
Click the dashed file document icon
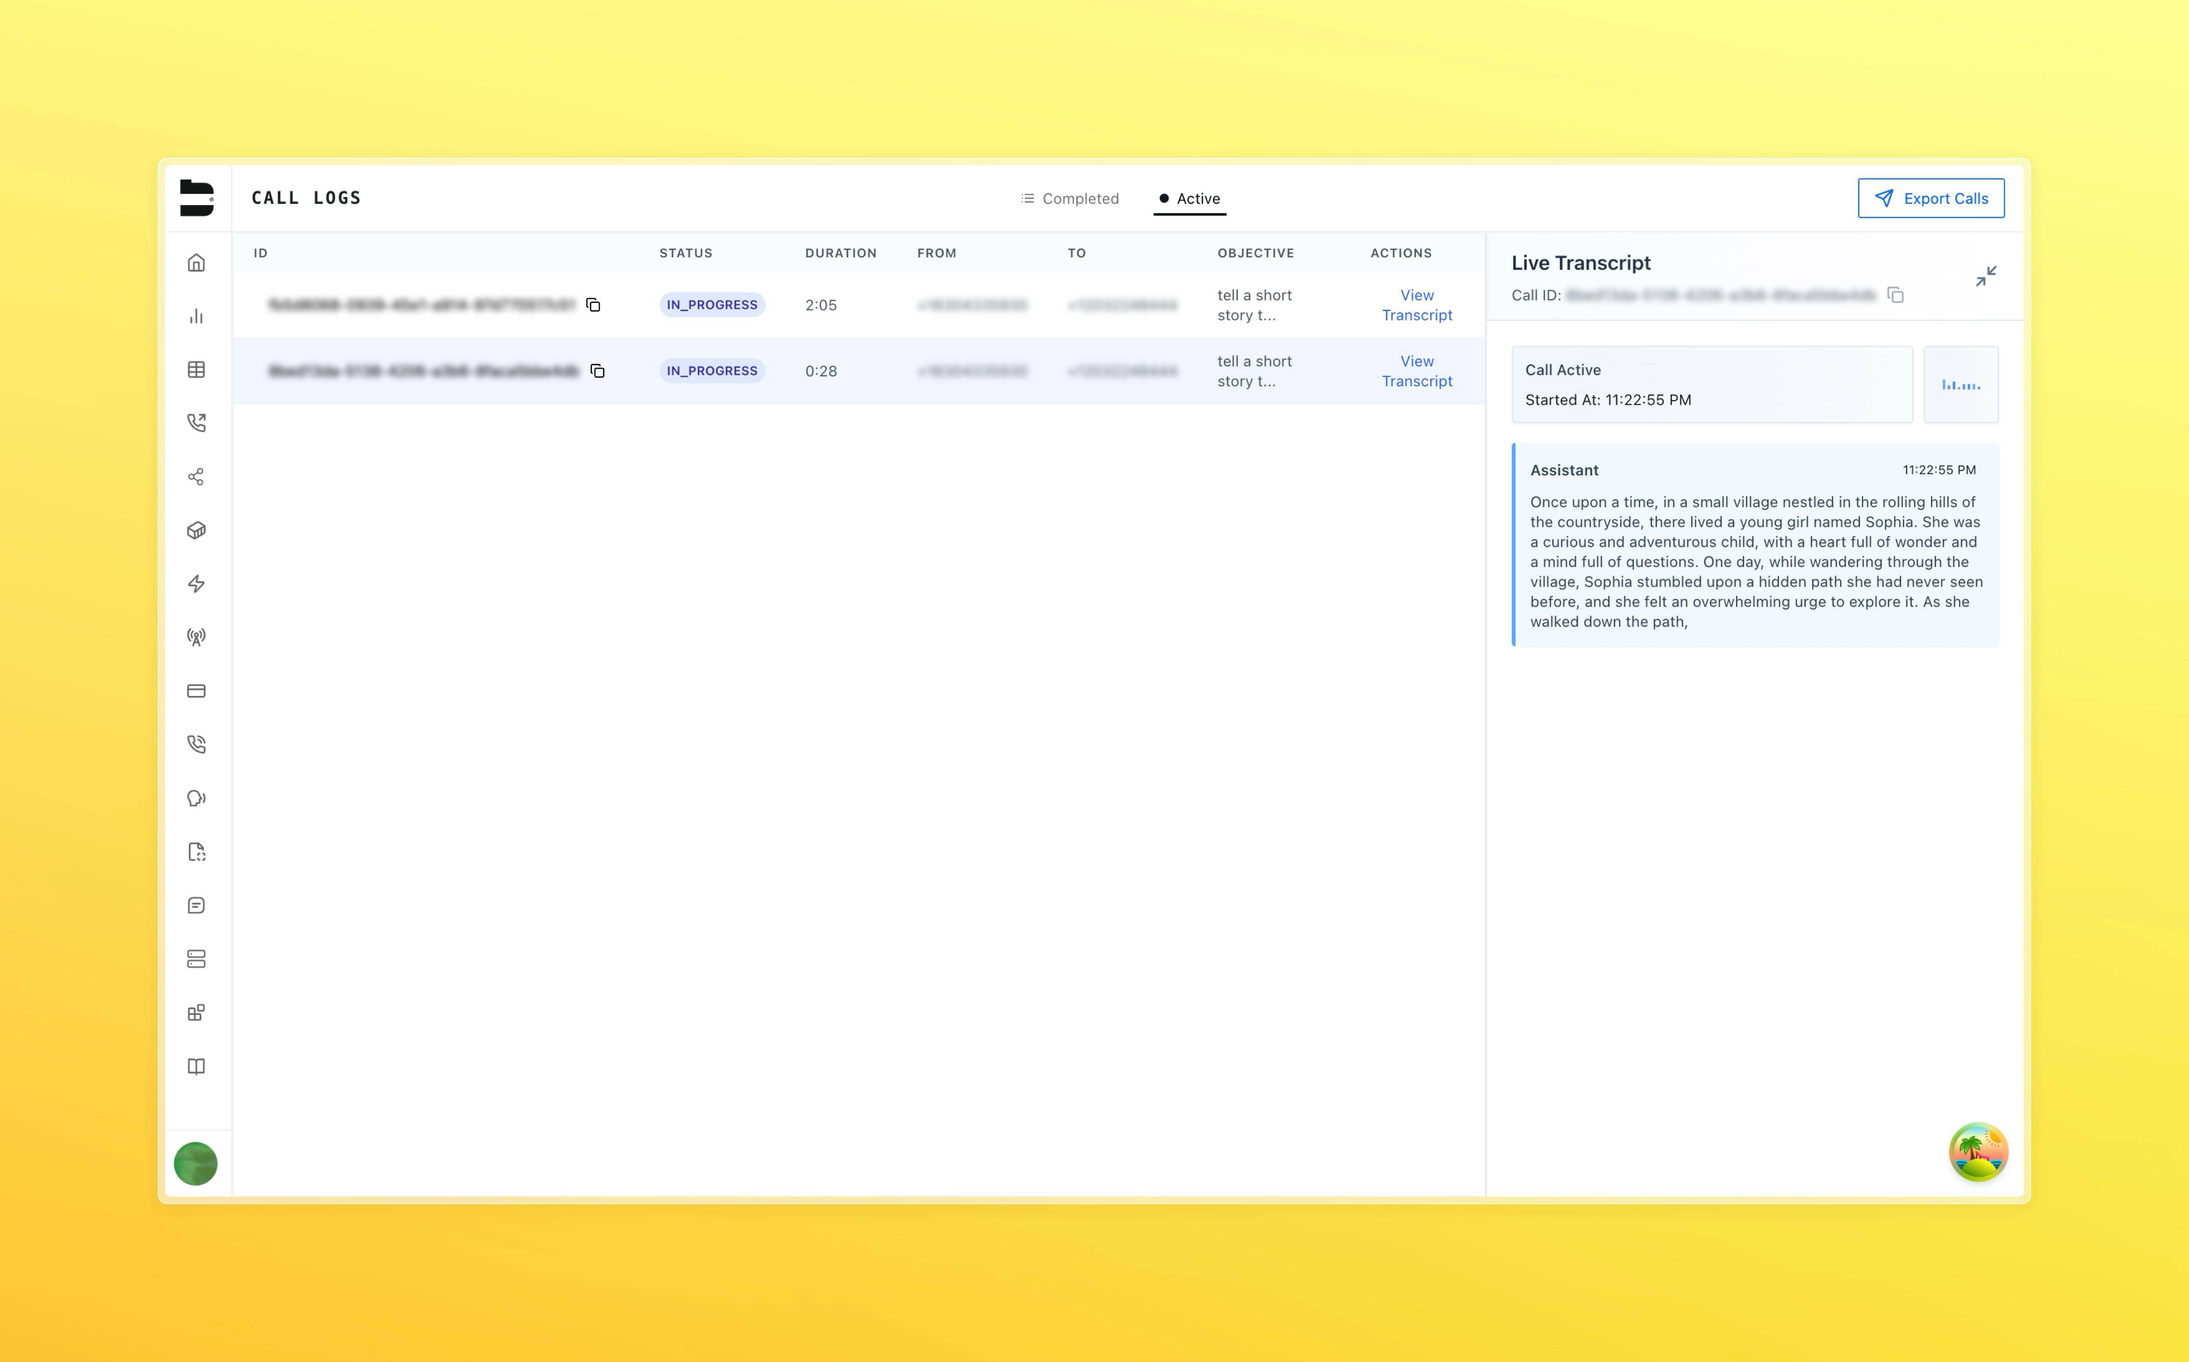pos(196,851)
